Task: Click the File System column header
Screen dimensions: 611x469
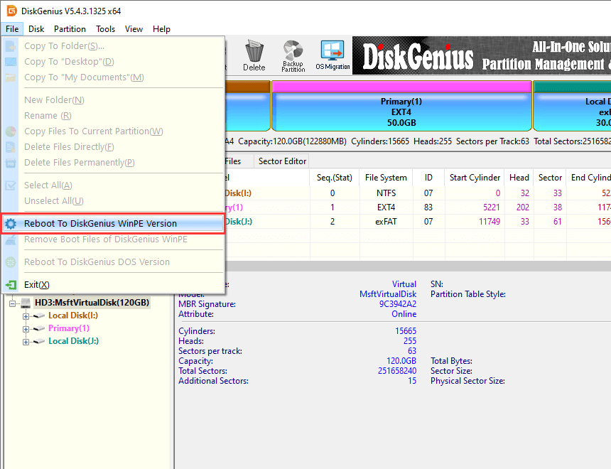Action: [x=386, y=178]
